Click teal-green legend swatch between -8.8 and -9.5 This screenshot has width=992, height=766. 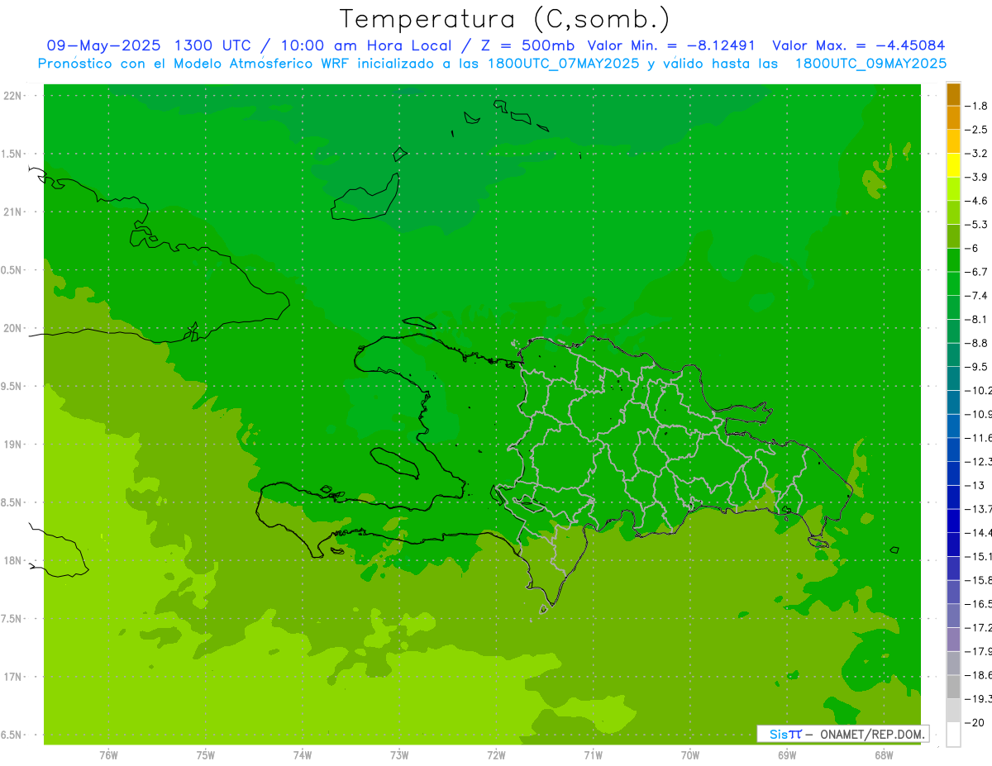pyautogui.click(x=953, y=354)
